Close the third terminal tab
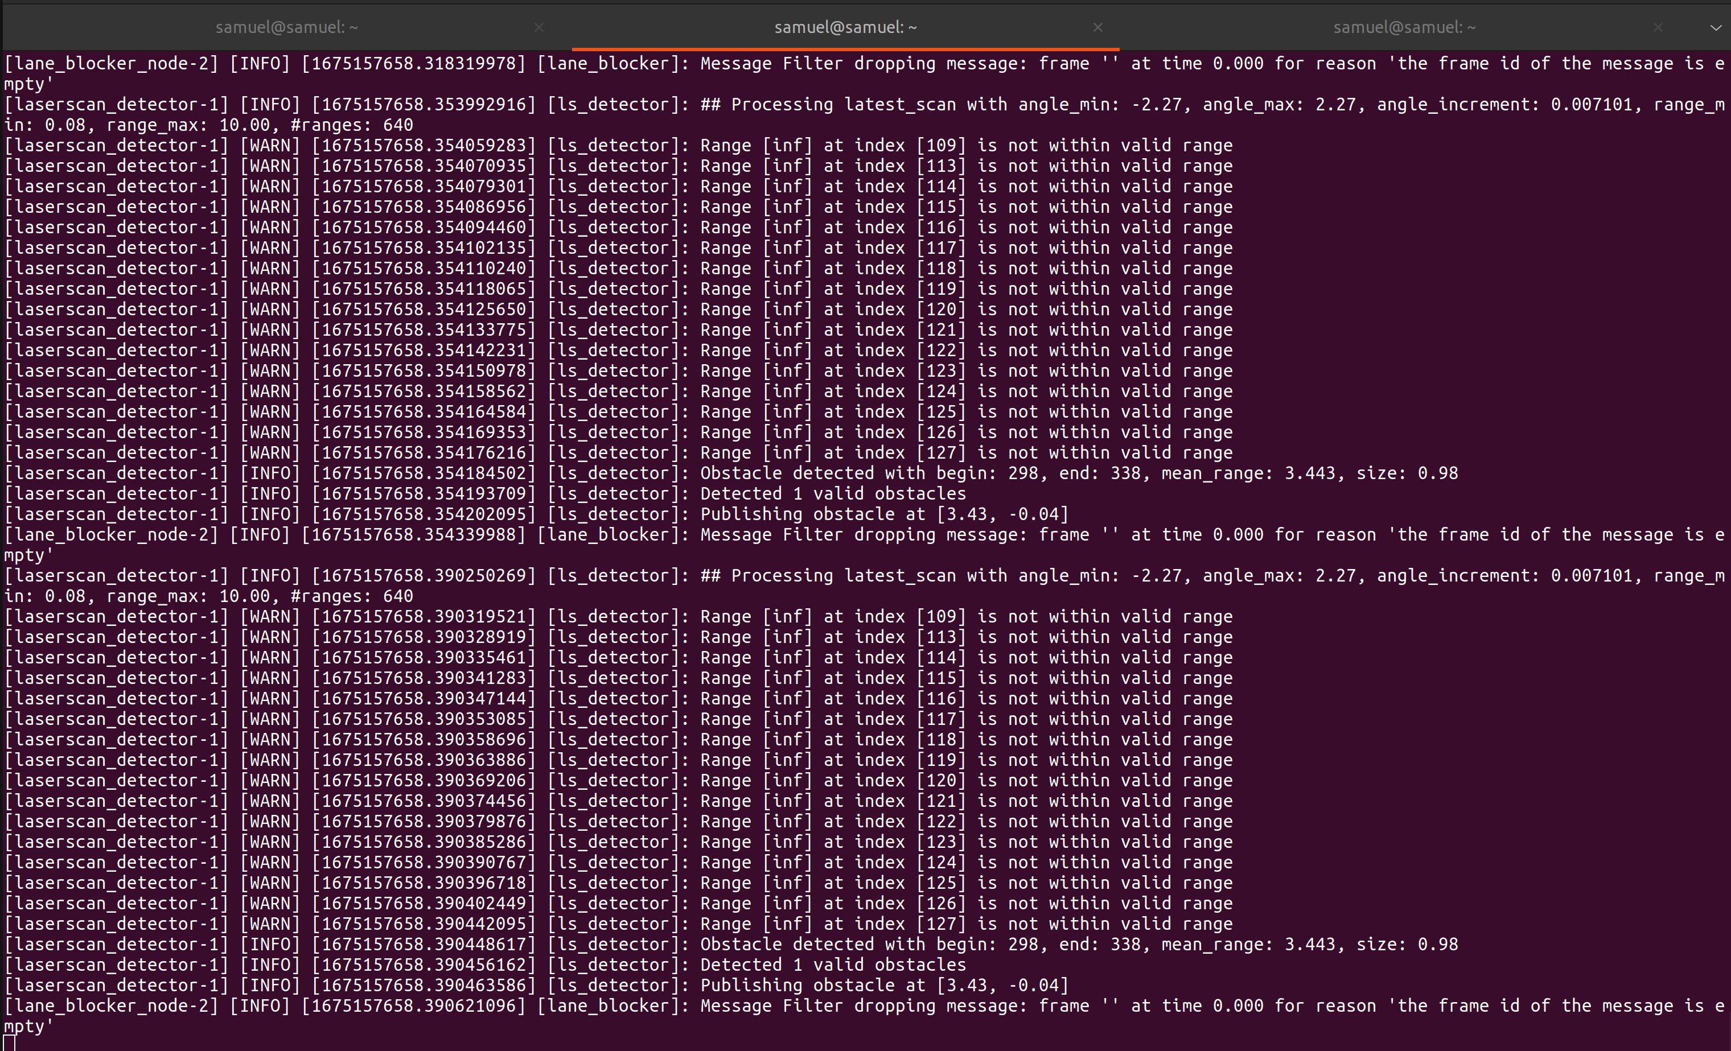 (x=1658, y=27)
